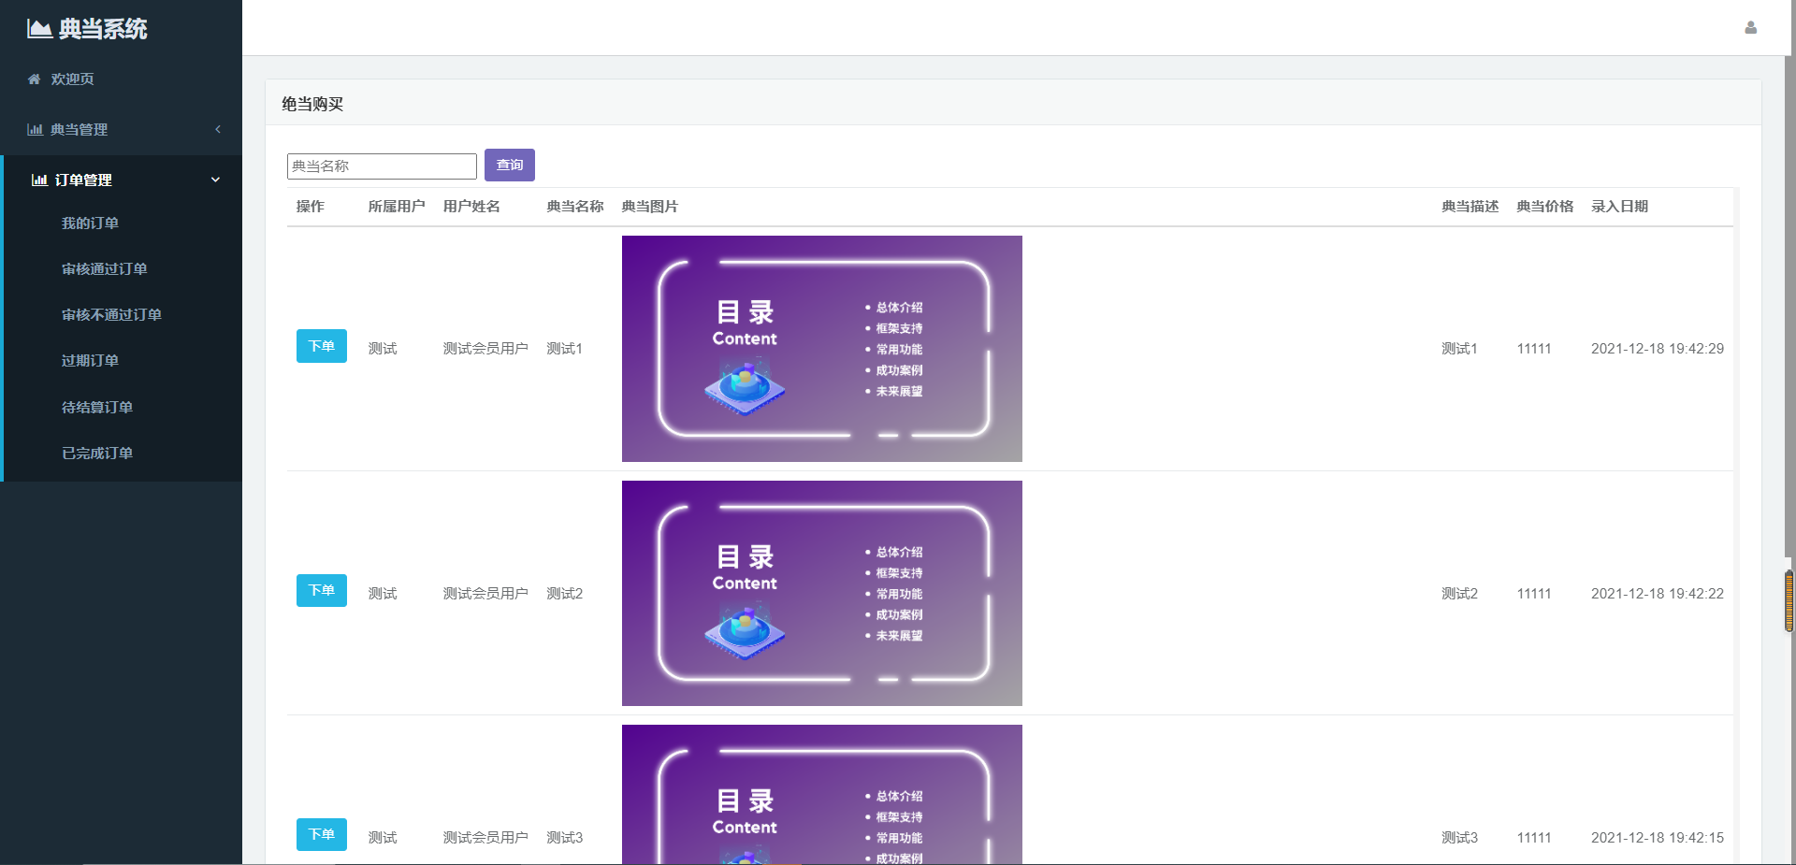Viewport: 1796px width, 865px height.
Task: Click price 11111 in the 测试2 row
Action: click(1534, 594)
